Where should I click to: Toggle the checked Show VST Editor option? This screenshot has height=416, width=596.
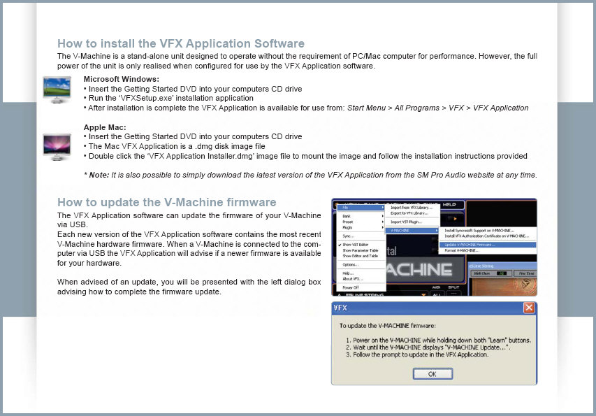click(x=361, y=245)
